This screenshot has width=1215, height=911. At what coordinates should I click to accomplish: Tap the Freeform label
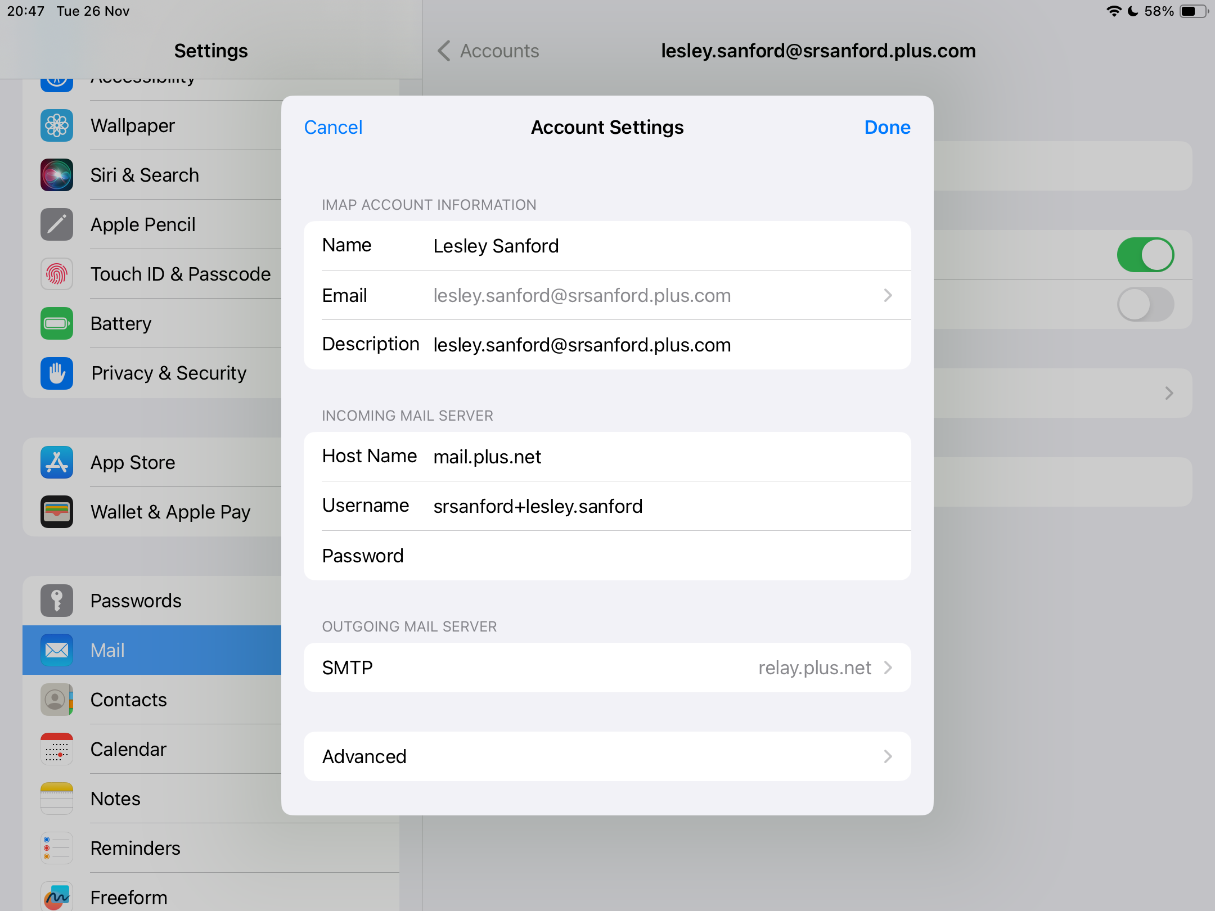tap(129, 898)
